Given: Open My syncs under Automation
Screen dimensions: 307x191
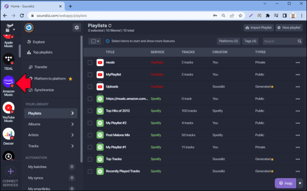Looking at the screenshot, I should click(x=36, y=178).
